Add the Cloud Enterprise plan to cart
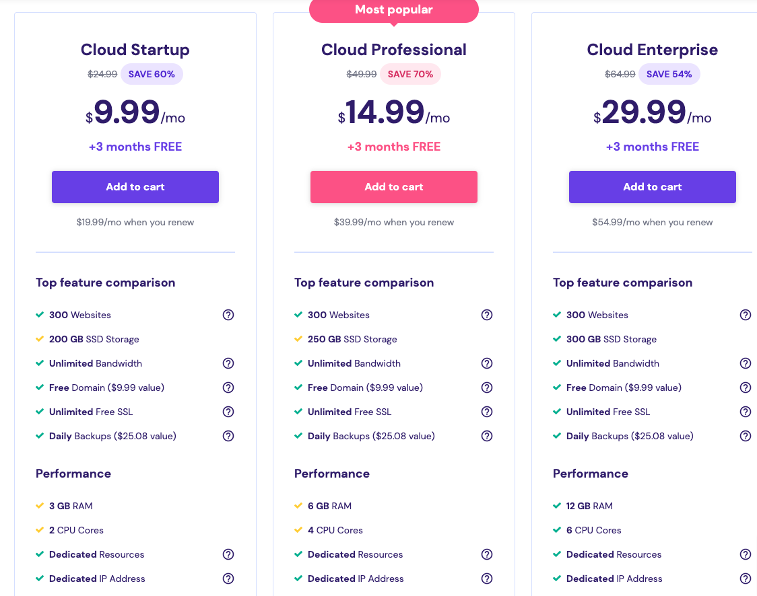 pos(652,187)
